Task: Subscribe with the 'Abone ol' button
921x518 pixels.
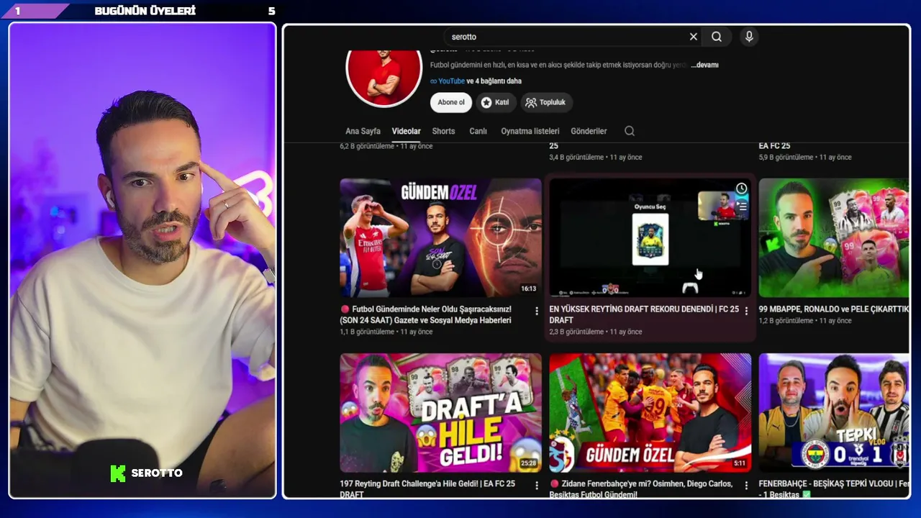Action: 451,102
